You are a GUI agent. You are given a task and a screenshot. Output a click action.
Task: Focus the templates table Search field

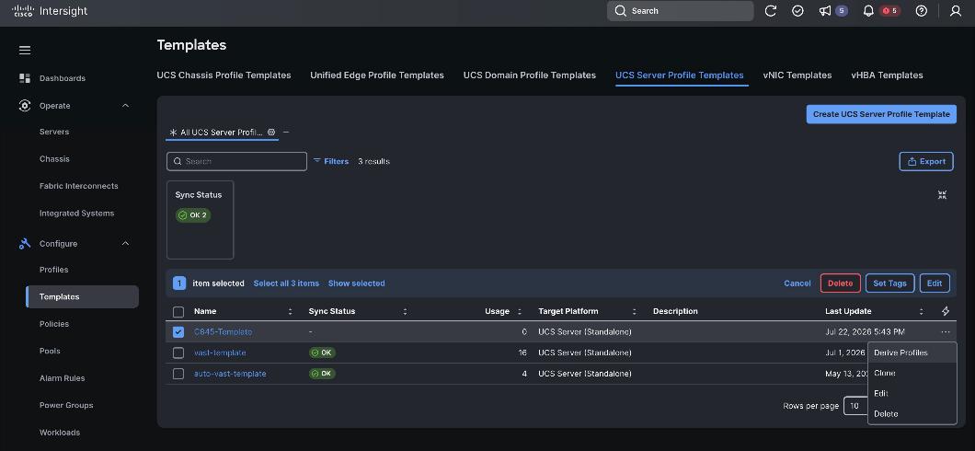click(237, 161)
